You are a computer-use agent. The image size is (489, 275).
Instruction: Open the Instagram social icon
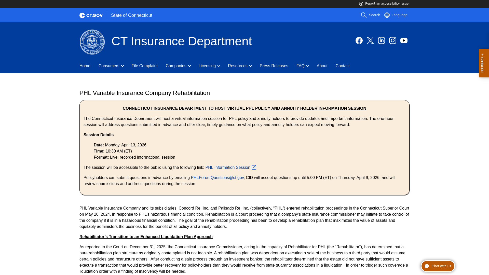pos(393,40)
